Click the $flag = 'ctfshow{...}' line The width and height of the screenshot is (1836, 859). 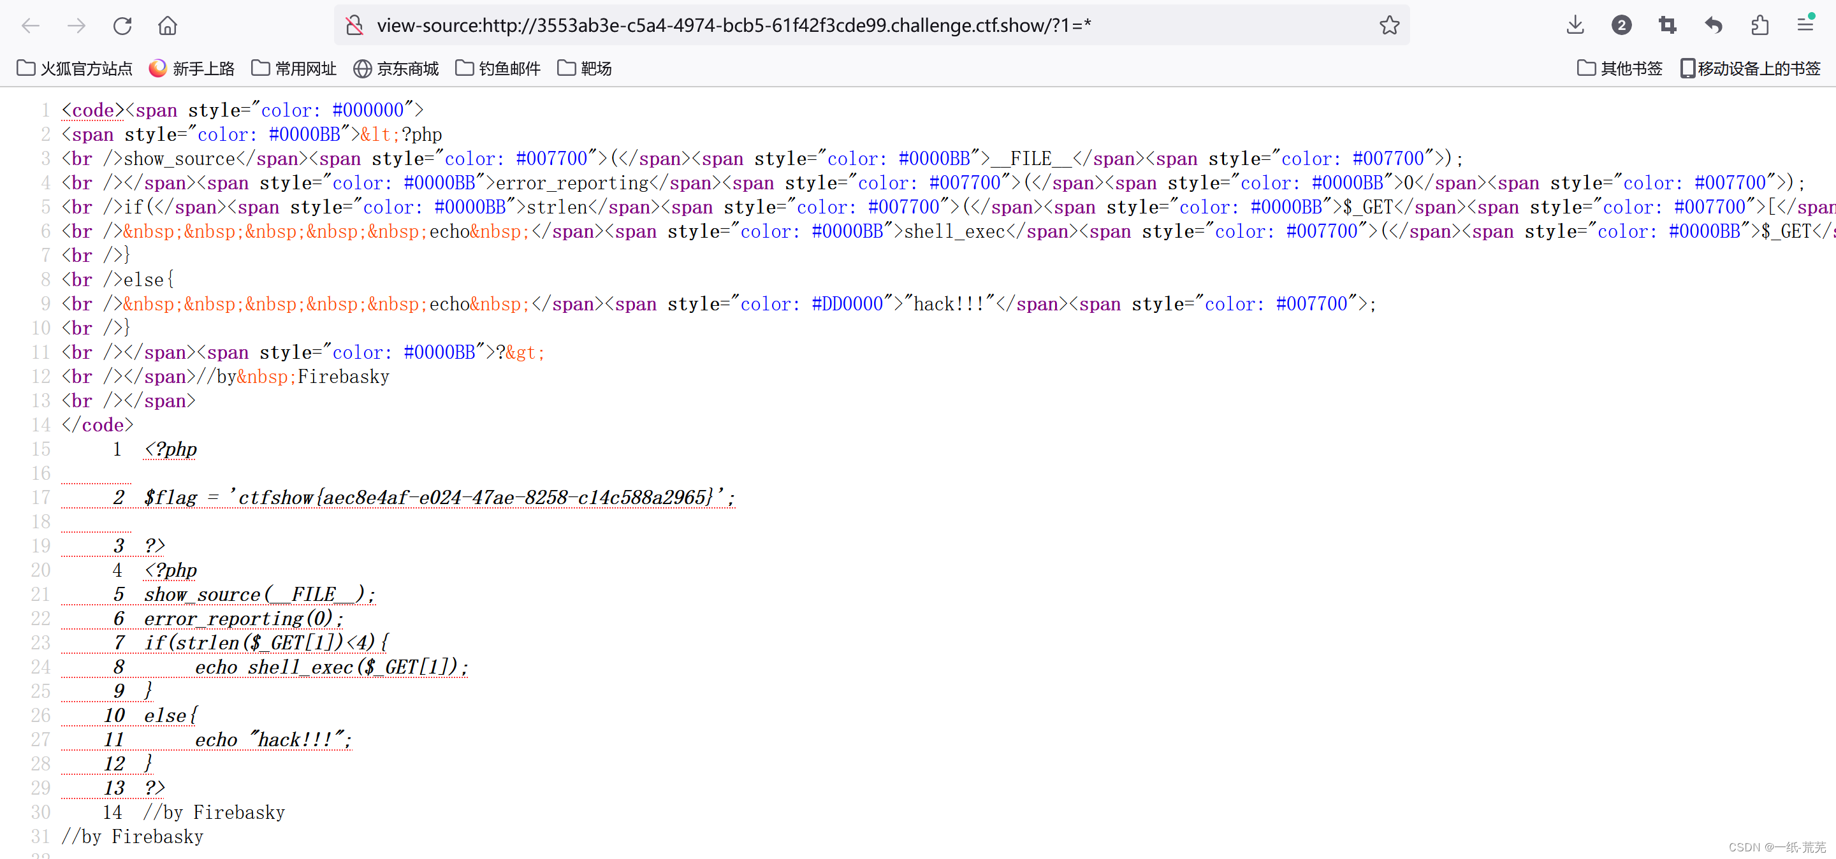439,497
